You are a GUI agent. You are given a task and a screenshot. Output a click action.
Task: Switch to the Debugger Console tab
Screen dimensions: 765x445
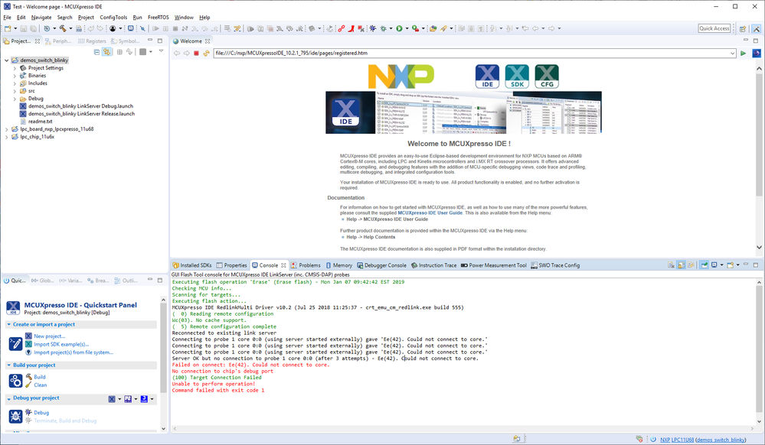coord(381,265)
